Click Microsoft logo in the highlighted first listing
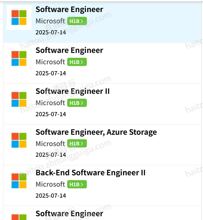 [x=19, y=18]
